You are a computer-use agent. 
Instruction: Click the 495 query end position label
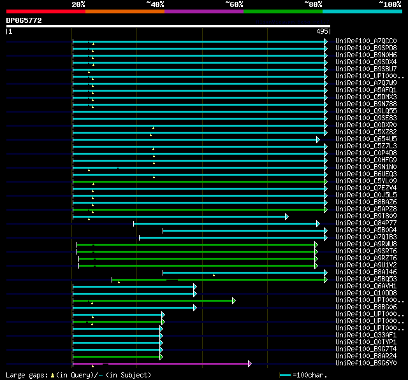(322, 31)
